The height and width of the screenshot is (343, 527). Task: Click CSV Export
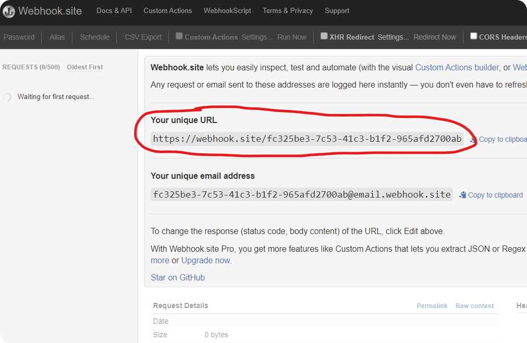coord(143,37)
